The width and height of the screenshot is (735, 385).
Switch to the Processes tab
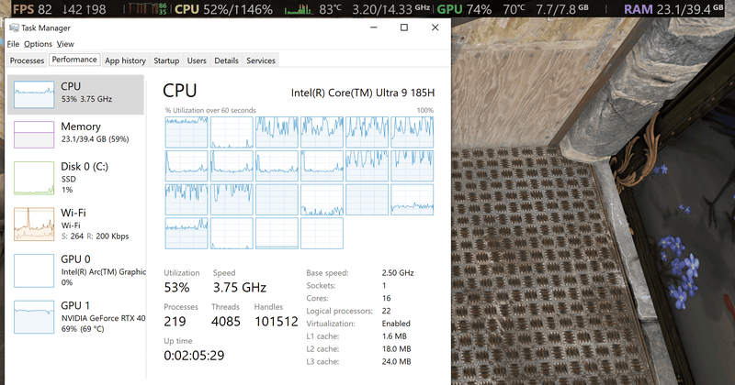(27, 60)
